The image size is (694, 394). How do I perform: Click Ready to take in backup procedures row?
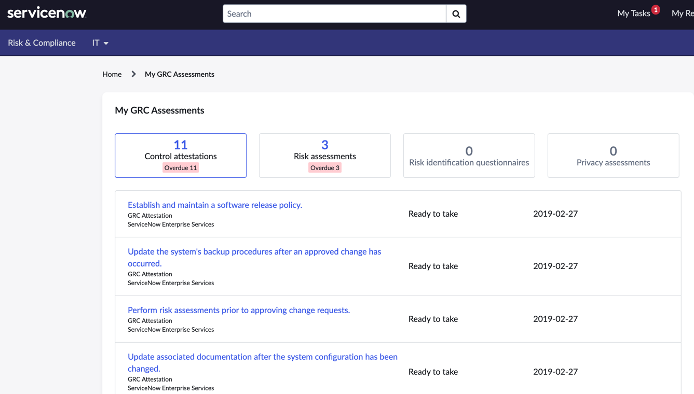[433, 266]
